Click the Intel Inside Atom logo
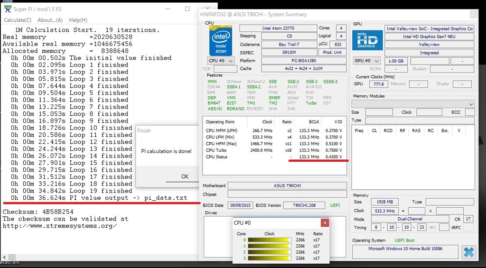The width and height of the screenshot is (486, 268). pyautogui.click(x=221, y=41)
